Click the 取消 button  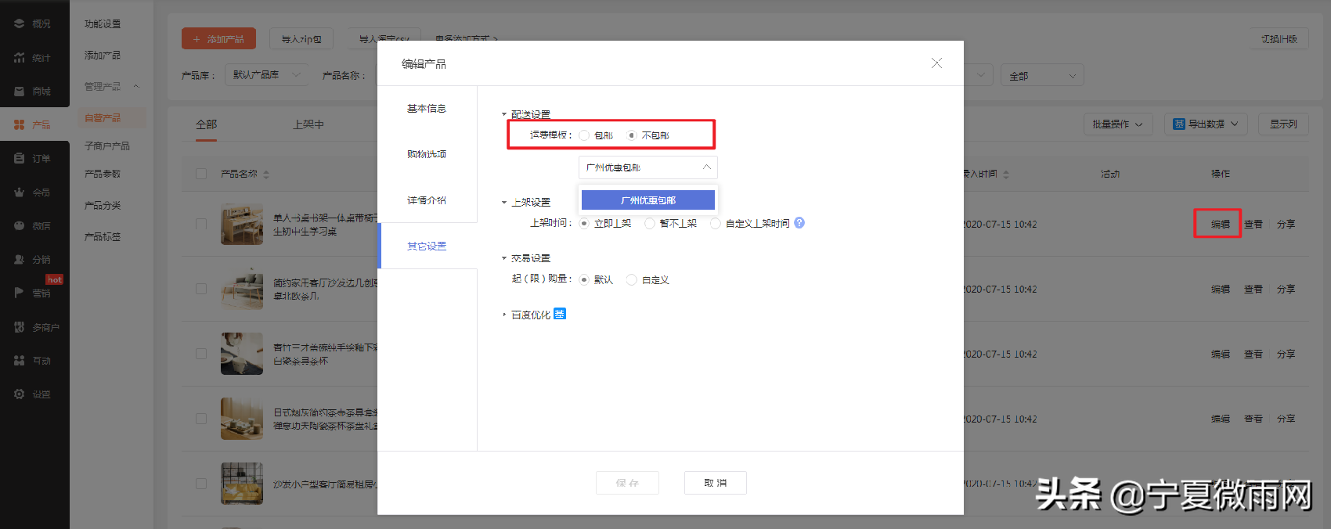pos(715,483)
